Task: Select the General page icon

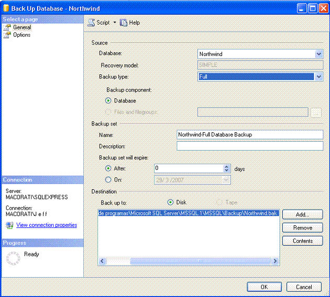Action: point(7,27)
